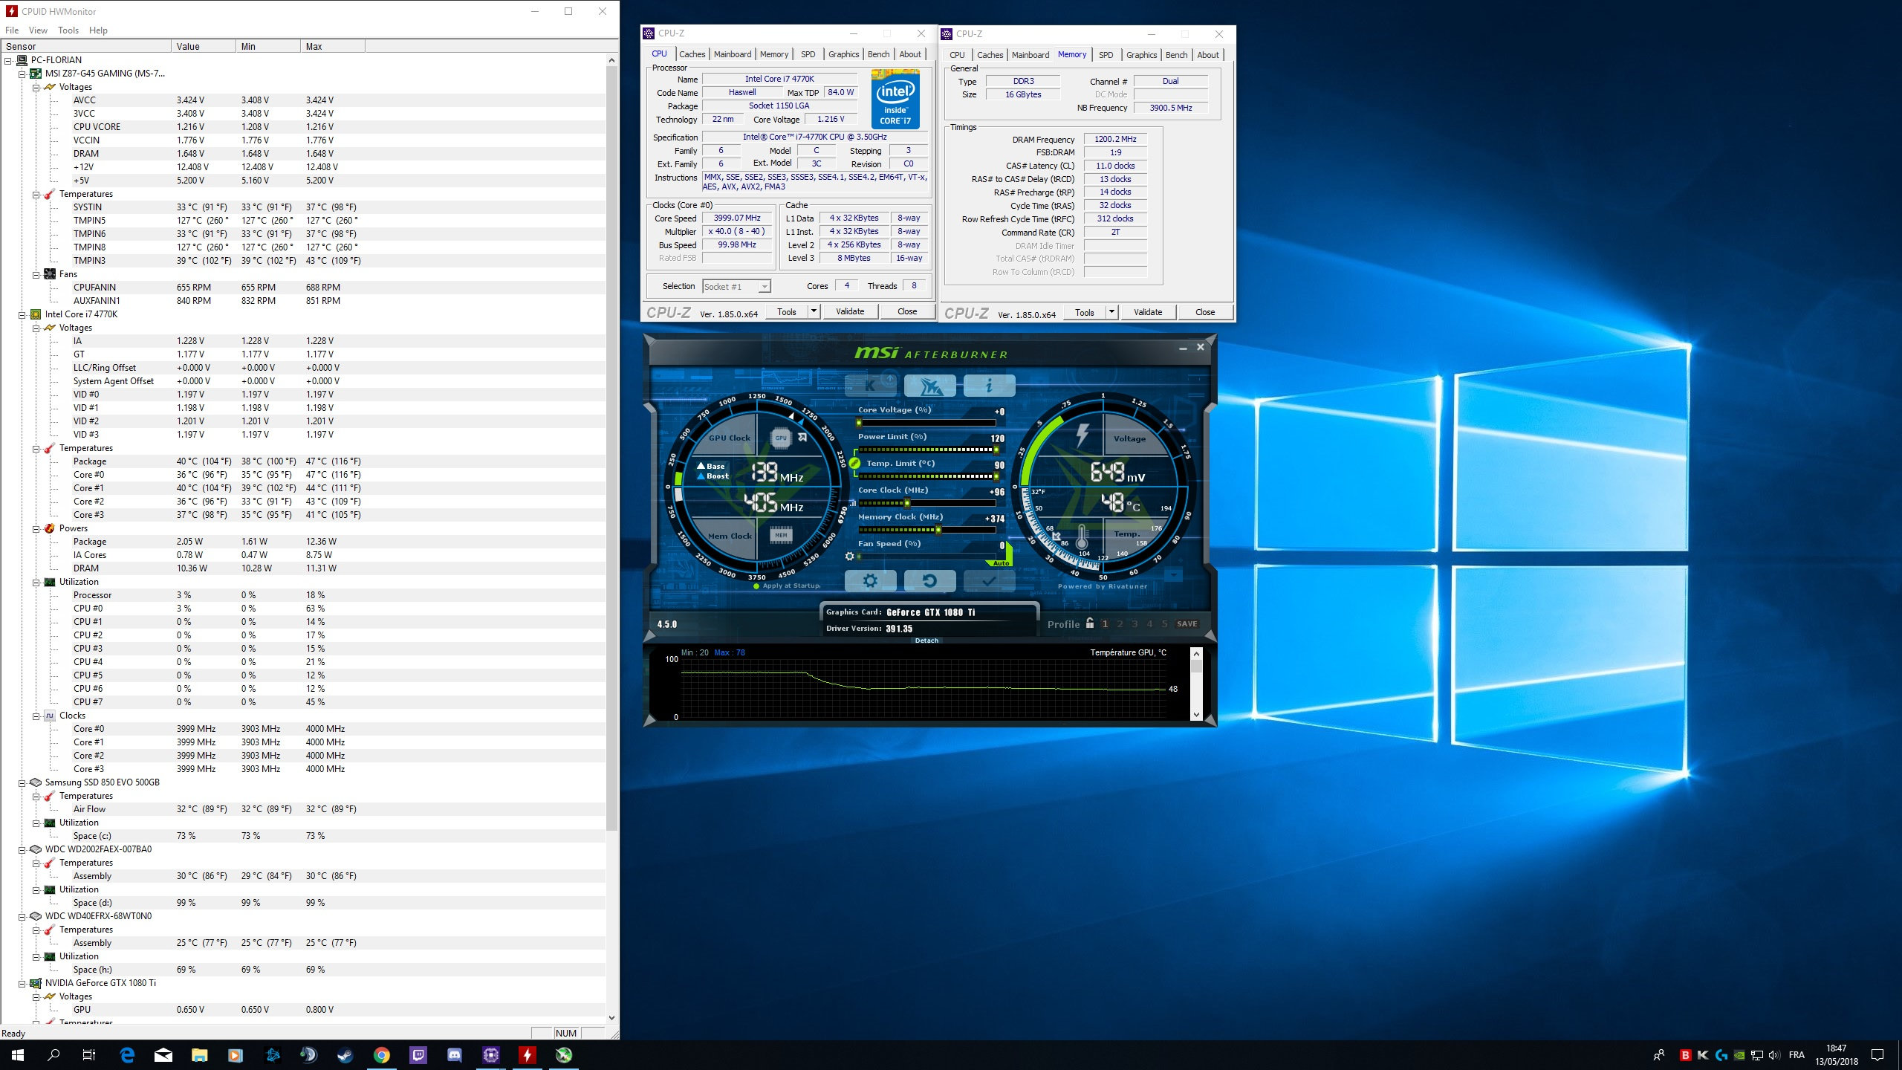Open HWMonitor Tools menu
The height and width of the screenshot is (1070, 1902).
pos(68,30)
